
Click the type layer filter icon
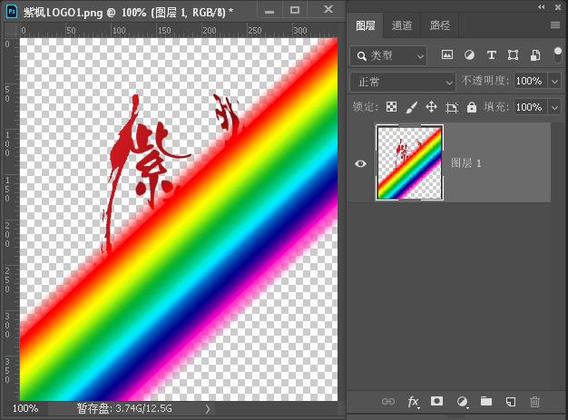491,55
